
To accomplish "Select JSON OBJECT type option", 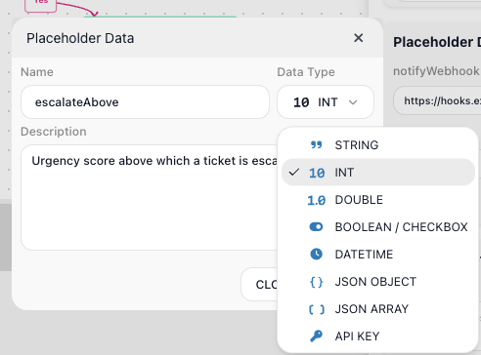I will (x=378, y=282).
